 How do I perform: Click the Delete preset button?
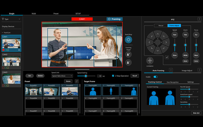[x=40, y=76]
